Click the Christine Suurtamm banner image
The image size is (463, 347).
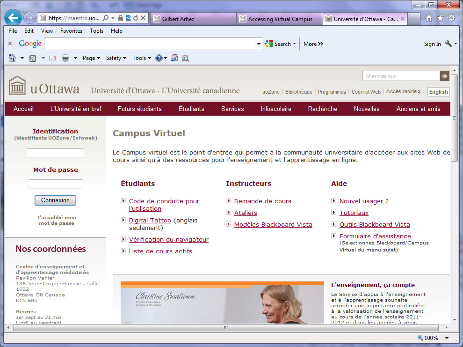[222, 303]
